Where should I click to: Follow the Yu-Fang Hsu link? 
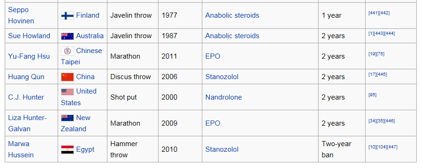(29, 56)
